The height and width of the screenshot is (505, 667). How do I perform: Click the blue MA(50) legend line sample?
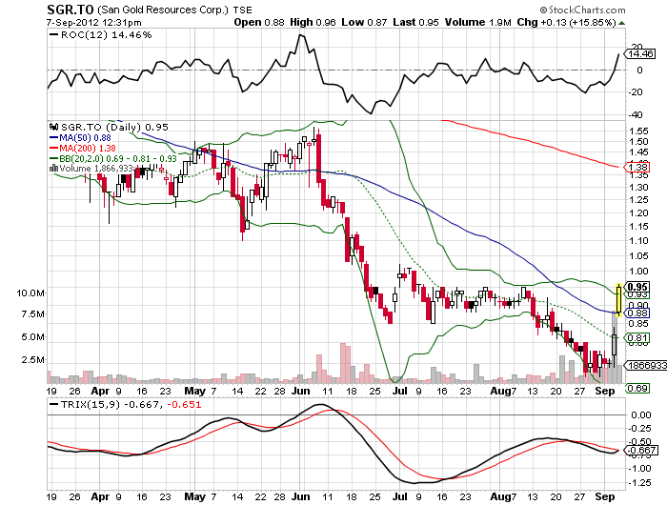pyautogui.click(x=53, y=137)
